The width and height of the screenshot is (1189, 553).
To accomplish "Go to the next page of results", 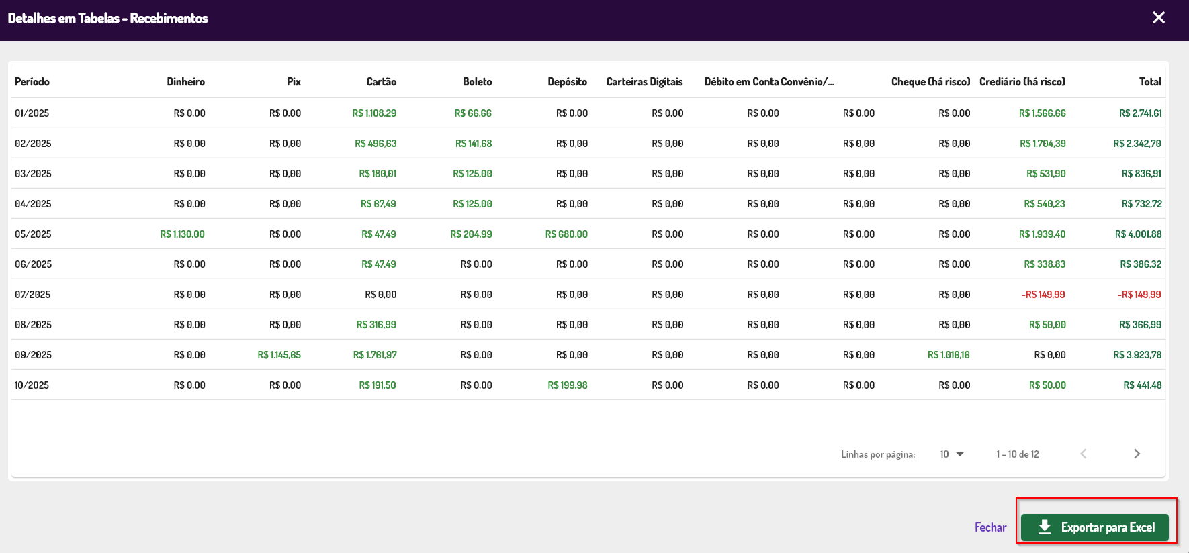I will click(1137, 454).
